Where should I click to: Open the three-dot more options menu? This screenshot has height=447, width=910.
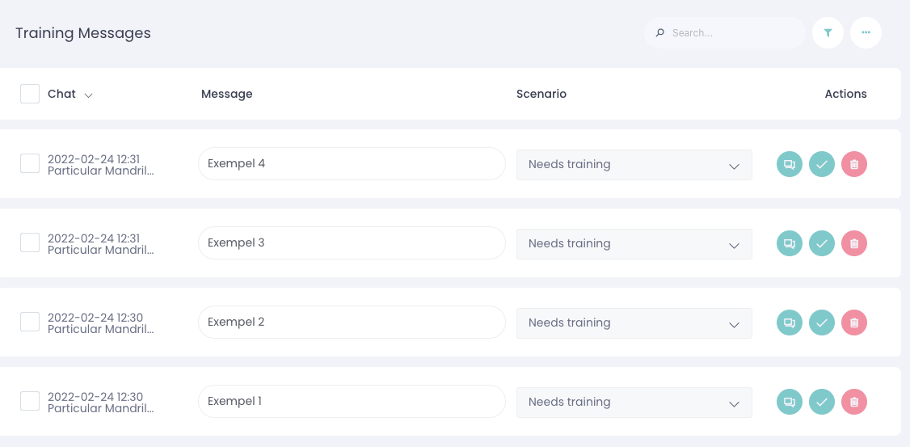tap(866, 33)
